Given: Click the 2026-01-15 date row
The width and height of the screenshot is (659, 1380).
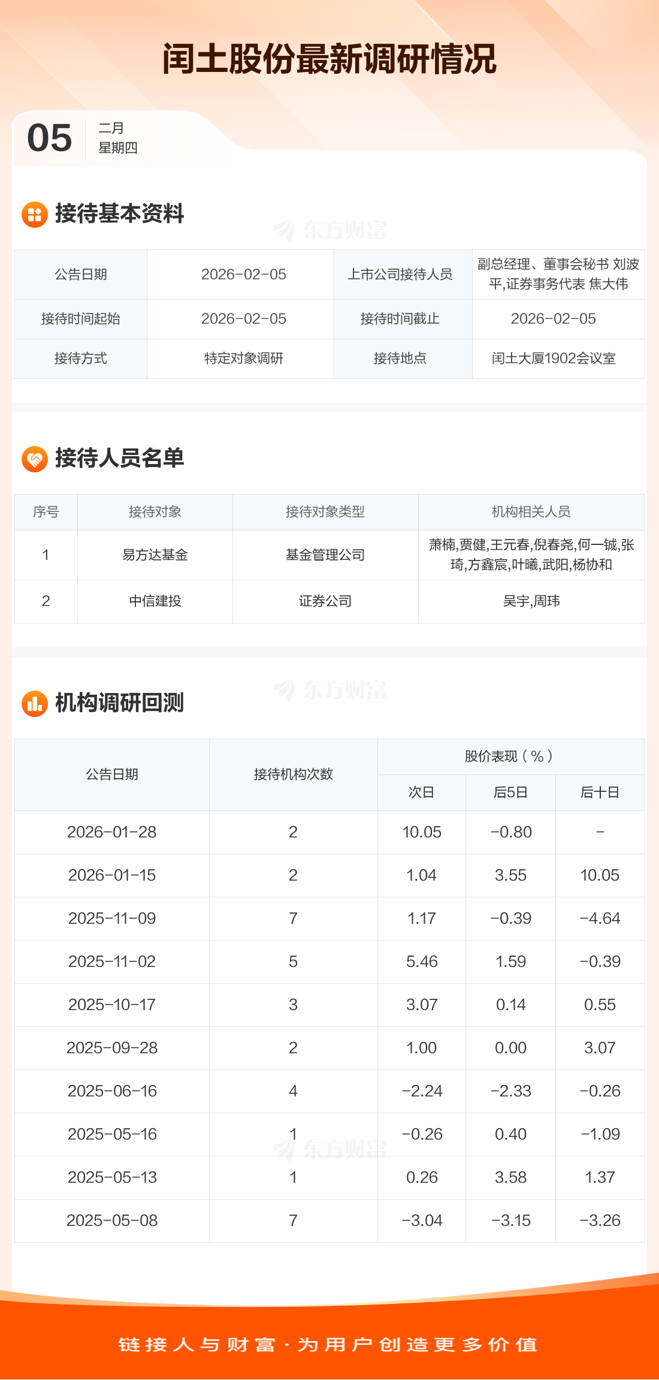Looking at the screenshot, I should click(329, 875).
